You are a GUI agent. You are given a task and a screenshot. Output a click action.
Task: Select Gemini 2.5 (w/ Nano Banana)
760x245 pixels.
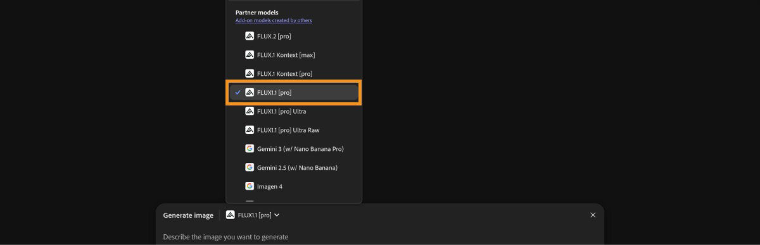(x=294, y=167)
